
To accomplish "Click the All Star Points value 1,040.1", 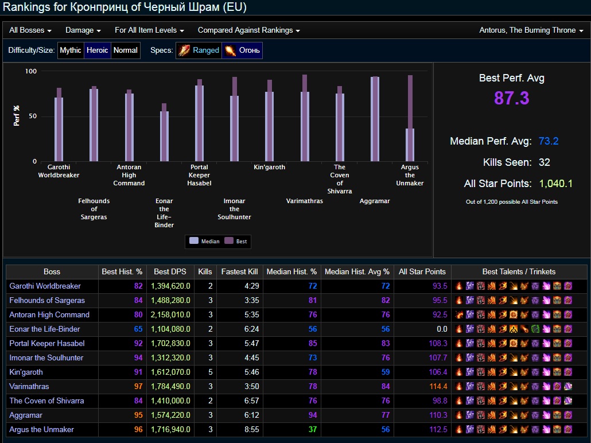I will point(555,184).
